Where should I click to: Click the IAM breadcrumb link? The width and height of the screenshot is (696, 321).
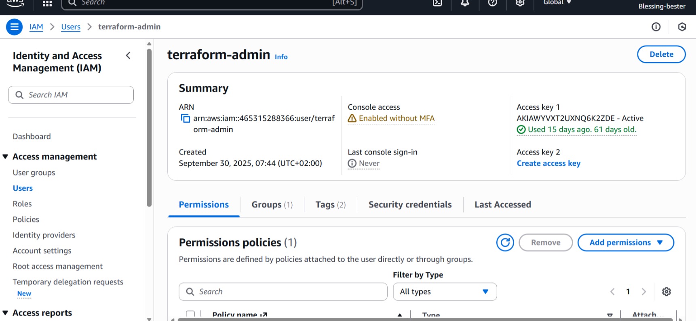point(36,27)
